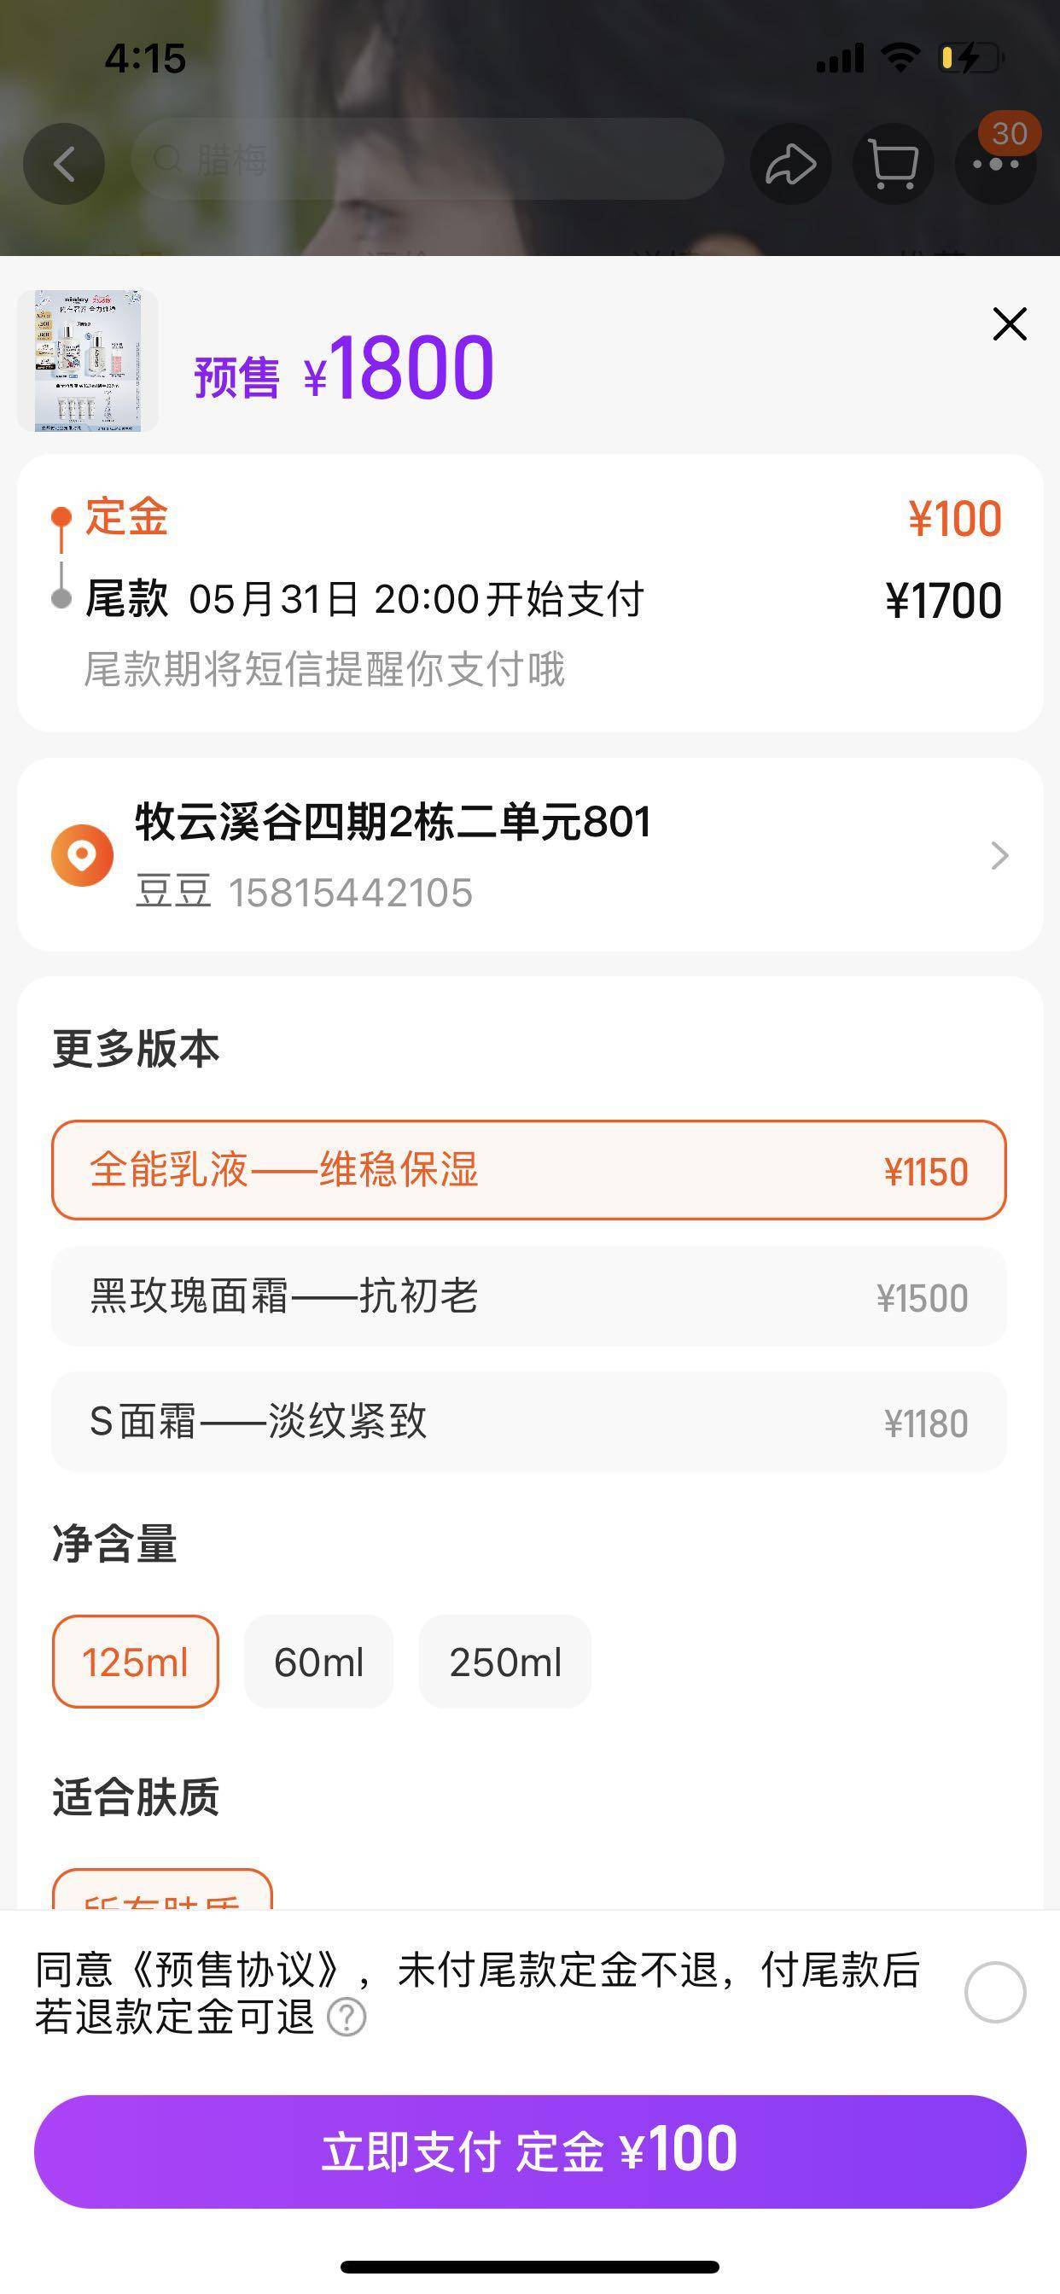Check the presale agreement circle

point(994,1992)
